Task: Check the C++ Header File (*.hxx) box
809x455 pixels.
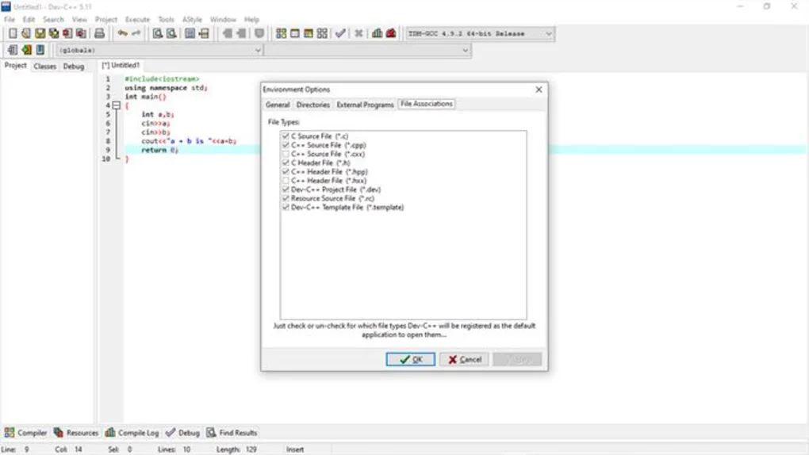Action: pyautogui.click(x=285, y=181)
